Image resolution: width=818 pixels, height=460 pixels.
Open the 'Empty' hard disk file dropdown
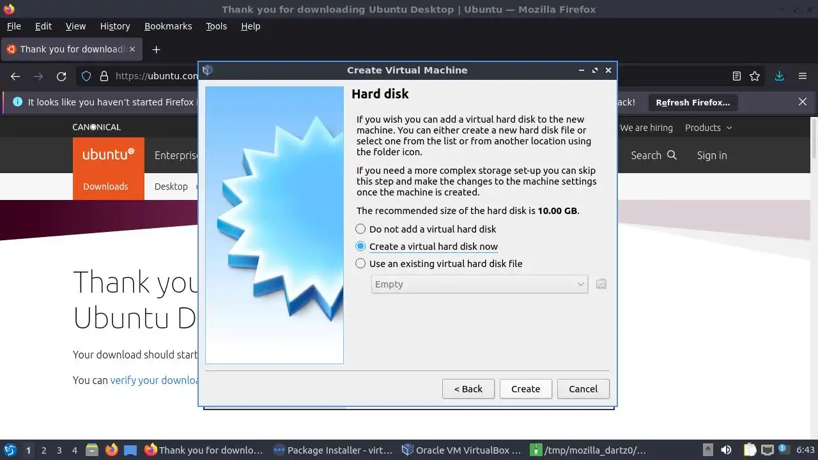[479, 284]
